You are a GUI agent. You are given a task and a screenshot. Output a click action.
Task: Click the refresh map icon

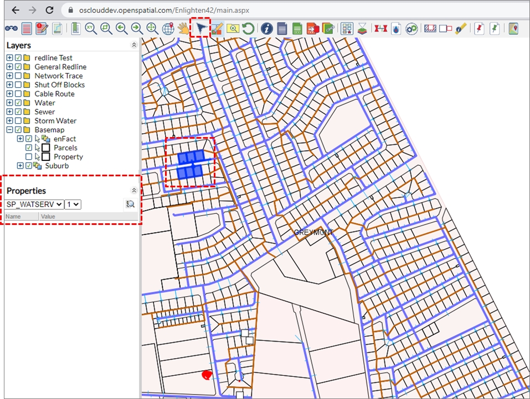pos(248,28)
